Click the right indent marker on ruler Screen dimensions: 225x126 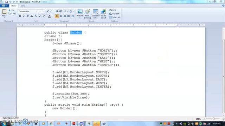[177, 26]
